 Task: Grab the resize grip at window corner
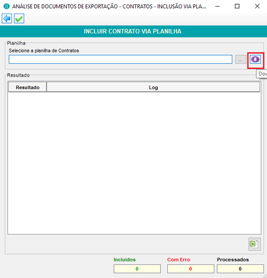(x=265, y=276)
